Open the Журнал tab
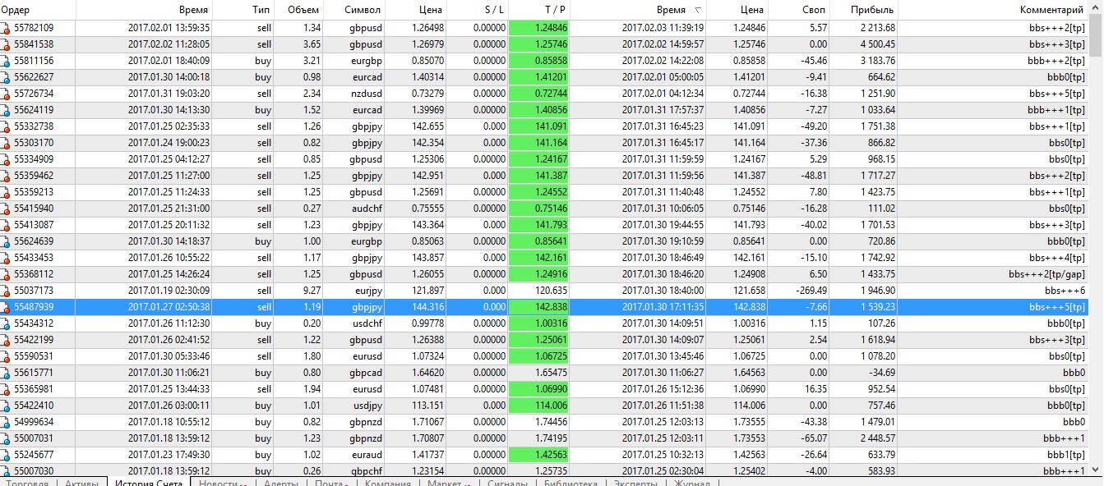 coord(692,482)
